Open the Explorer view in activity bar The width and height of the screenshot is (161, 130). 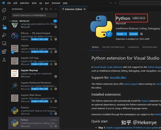pos(4,10)
